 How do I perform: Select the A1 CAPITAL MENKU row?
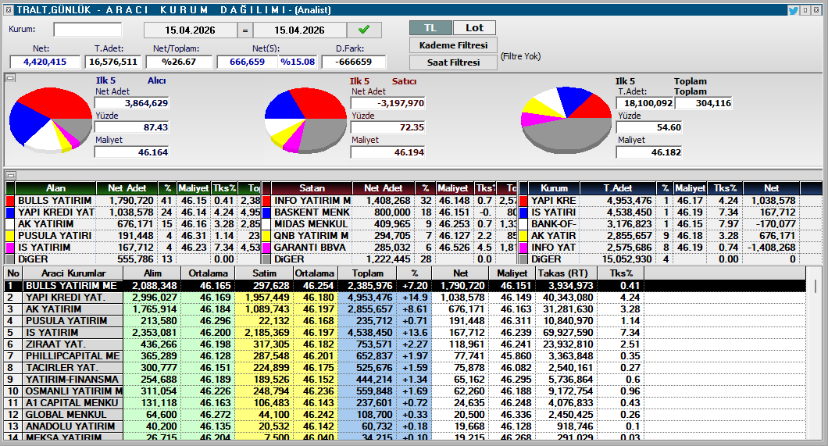[405, 403]
